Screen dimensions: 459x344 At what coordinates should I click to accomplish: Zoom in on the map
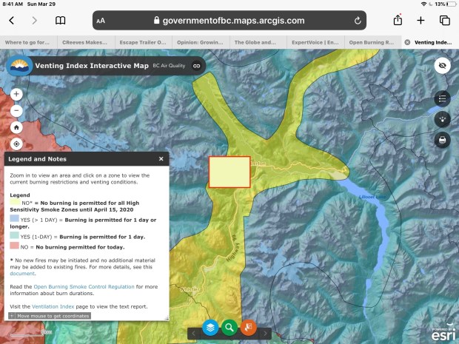tap(17, 95)
